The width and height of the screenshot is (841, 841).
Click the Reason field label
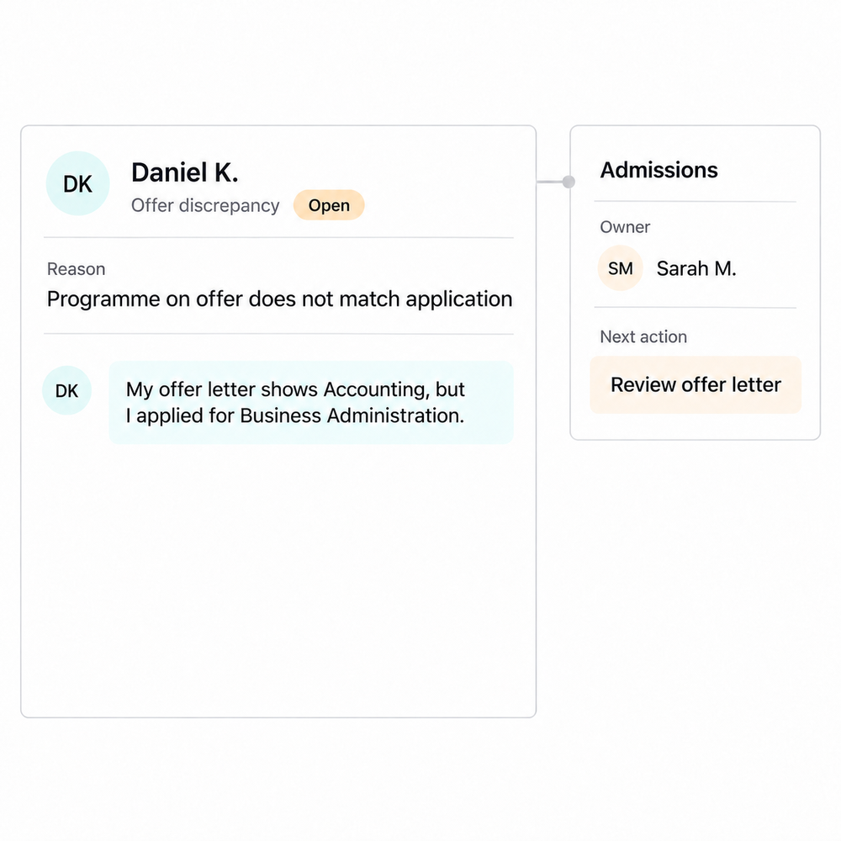click(77, 269)
